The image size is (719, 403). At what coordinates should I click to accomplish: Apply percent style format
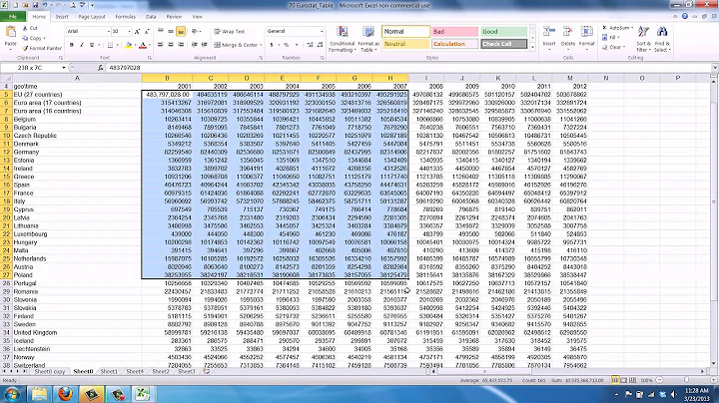287,45
